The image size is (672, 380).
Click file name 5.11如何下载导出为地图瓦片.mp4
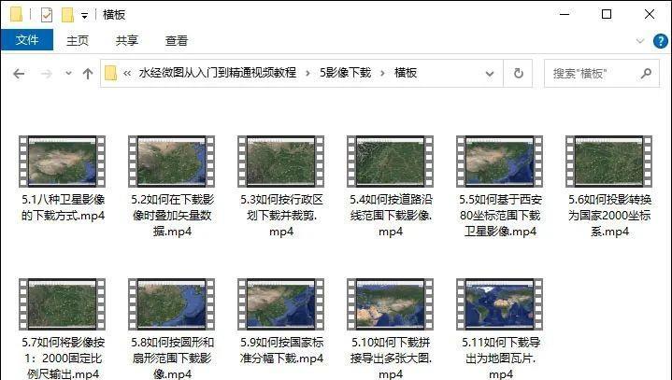point(500,358)
